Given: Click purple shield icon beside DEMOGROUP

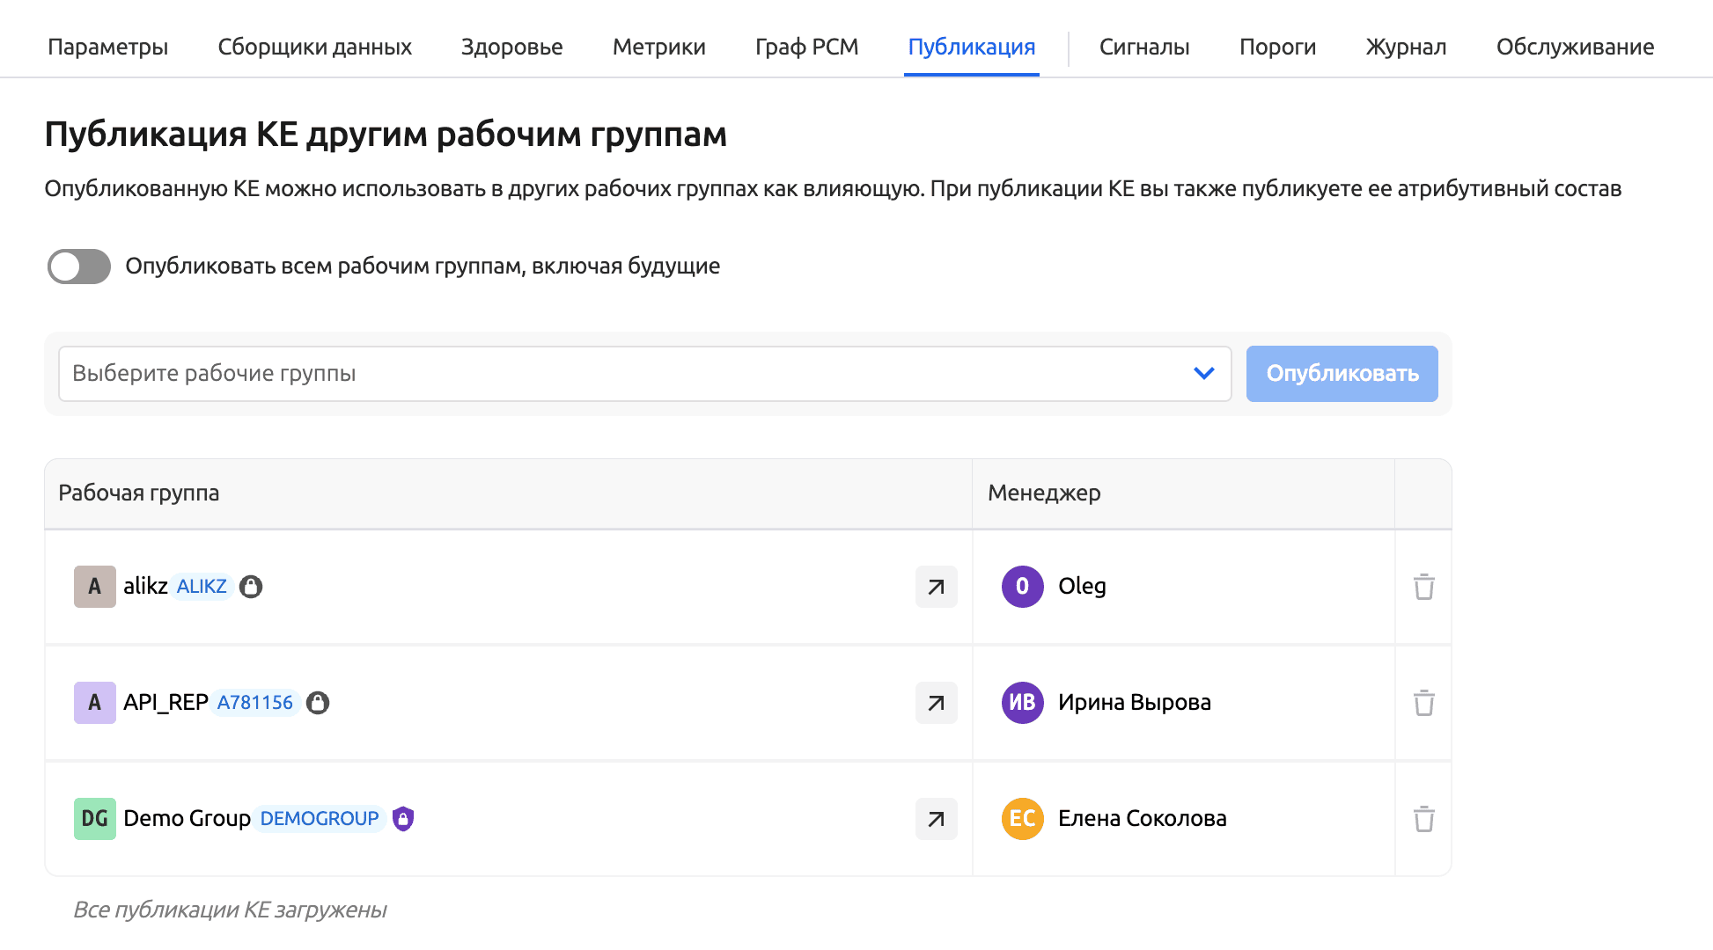Looking at the screenshot, I should click(x=403, y=819).
